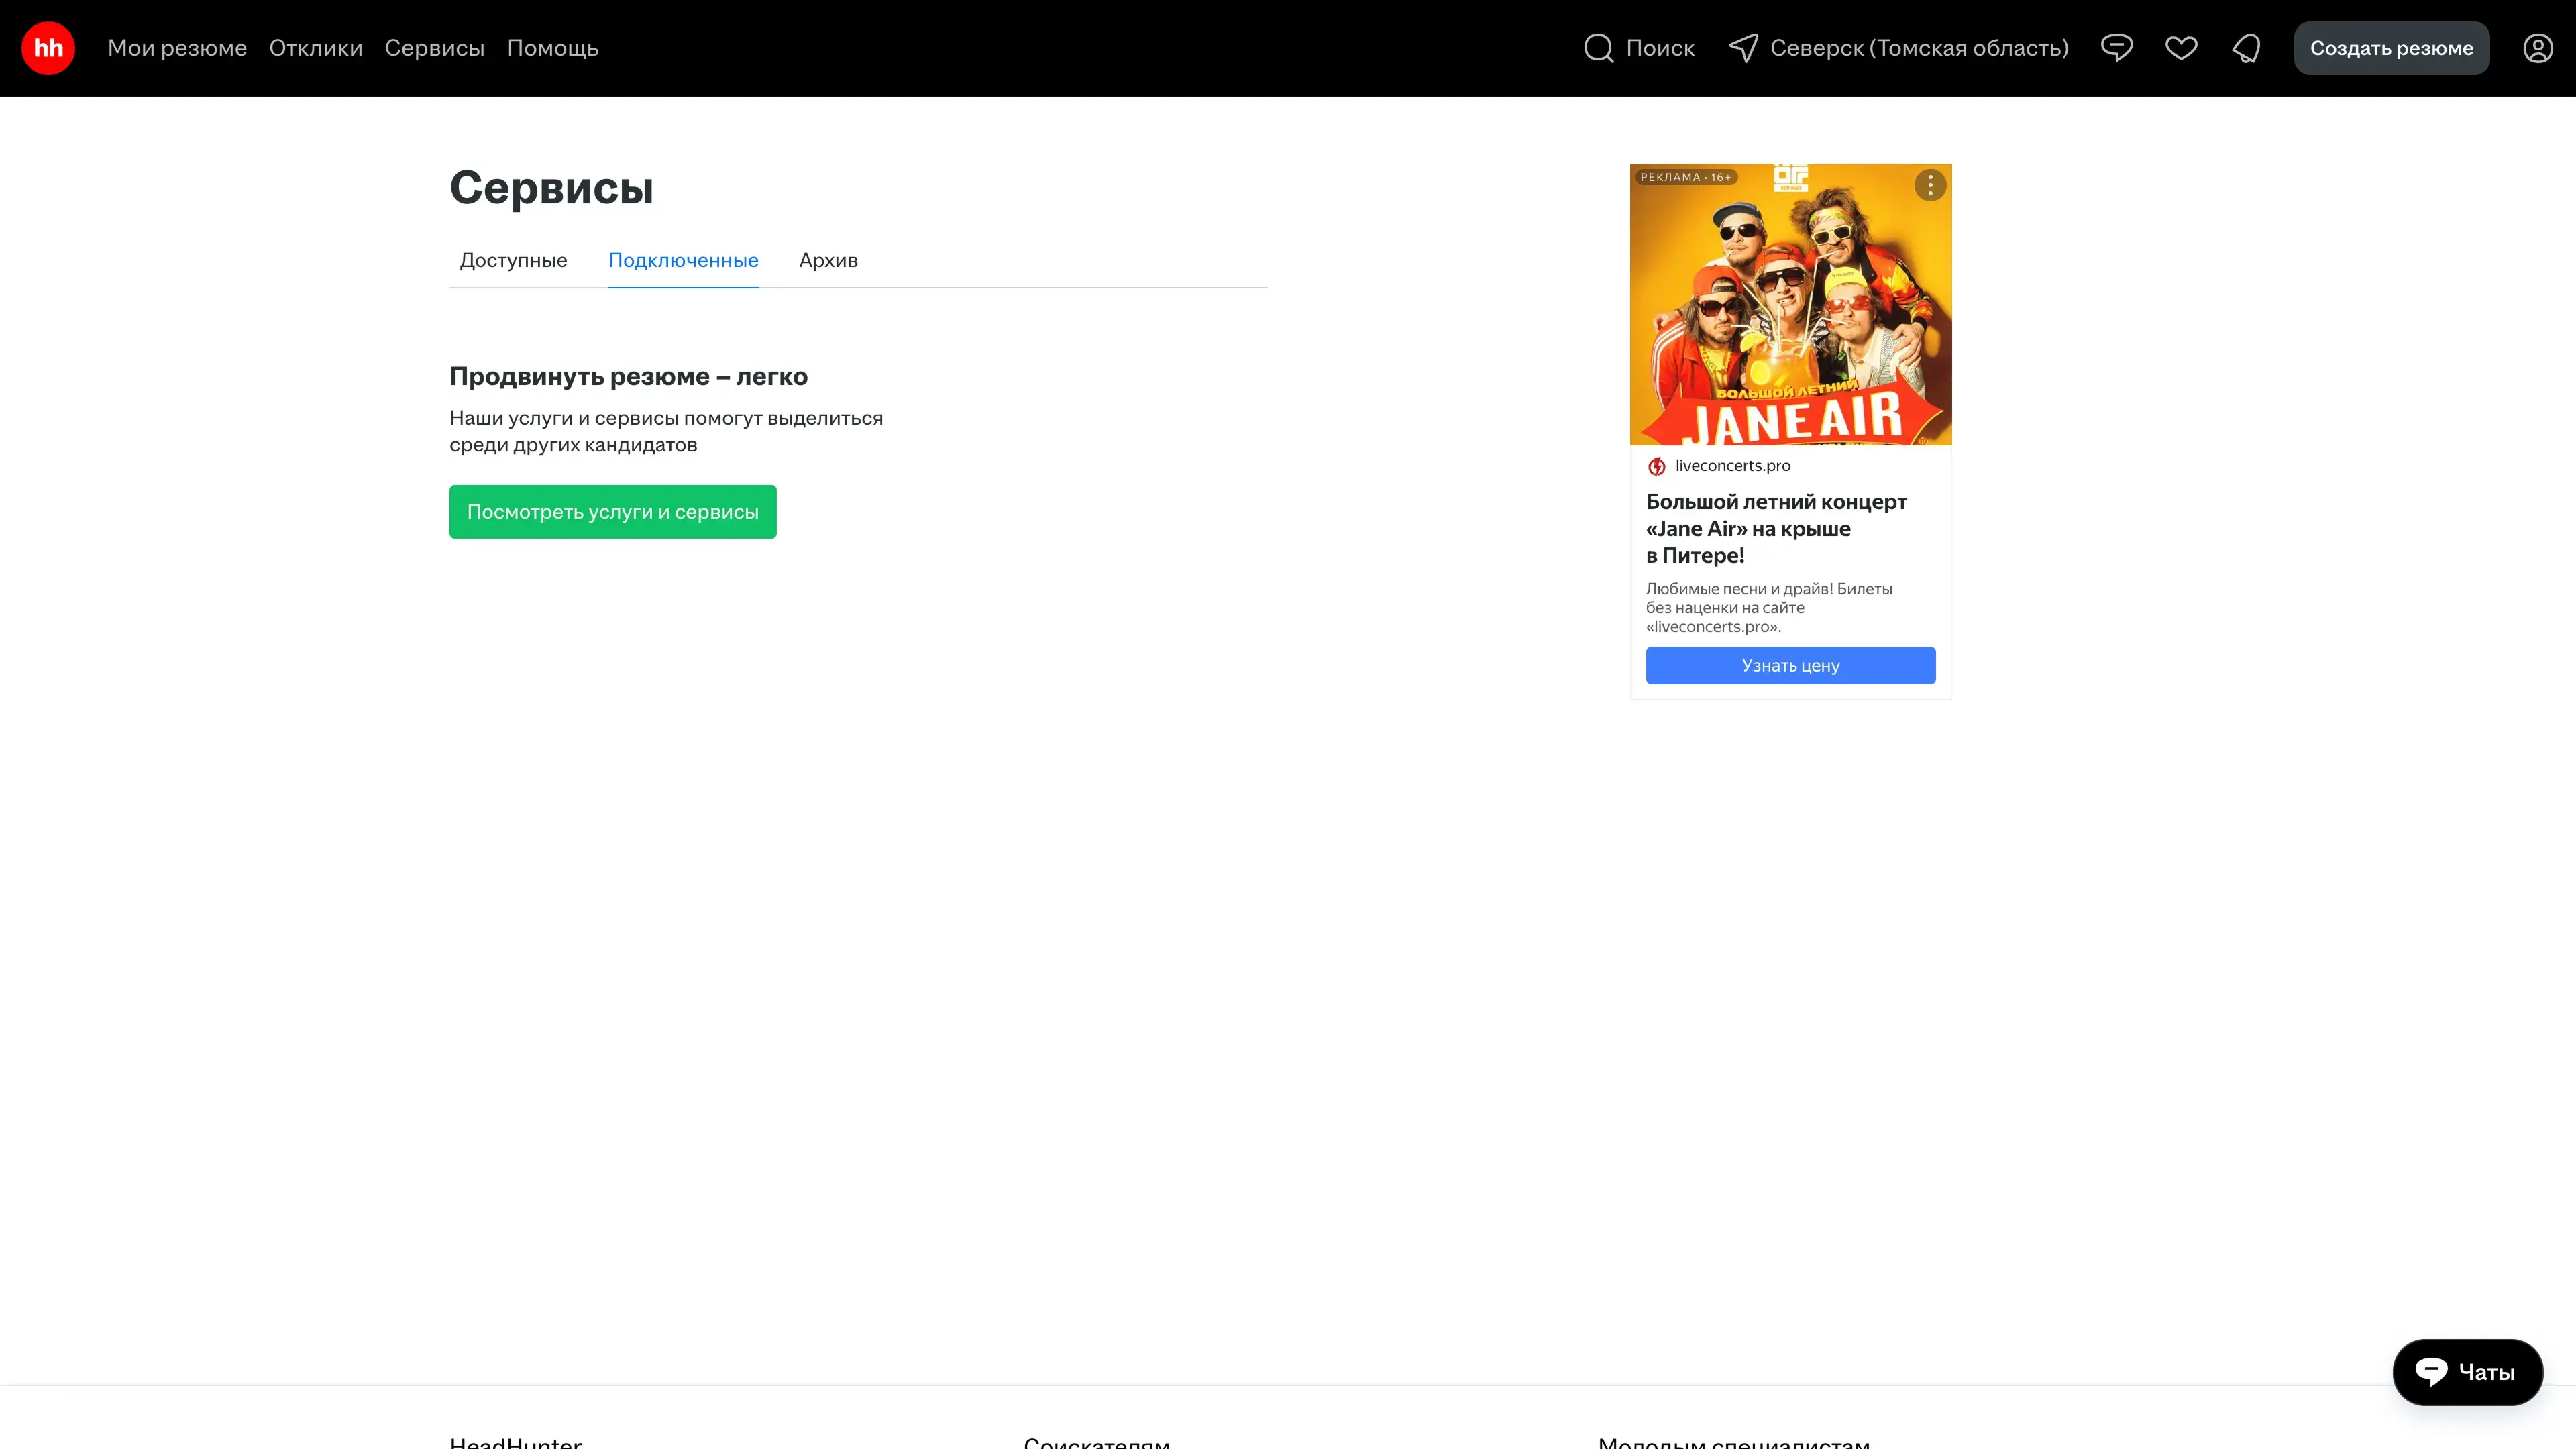
Task: Open messages speech bubble icon in header
Action: pos(2116,48)
